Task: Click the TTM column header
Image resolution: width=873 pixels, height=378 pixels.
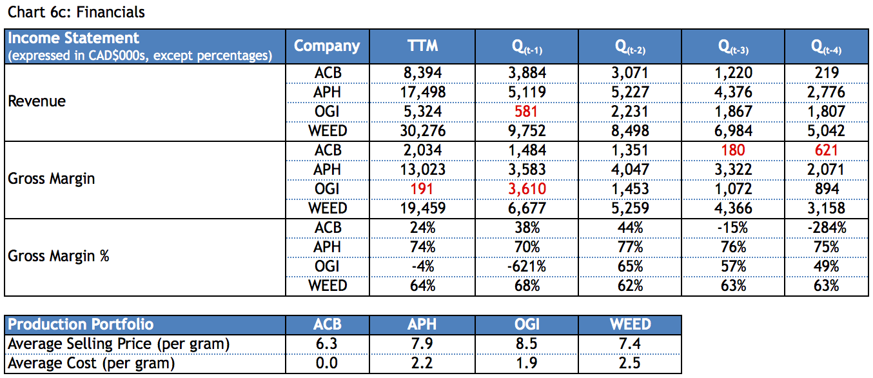Action: tap(423, 46)
